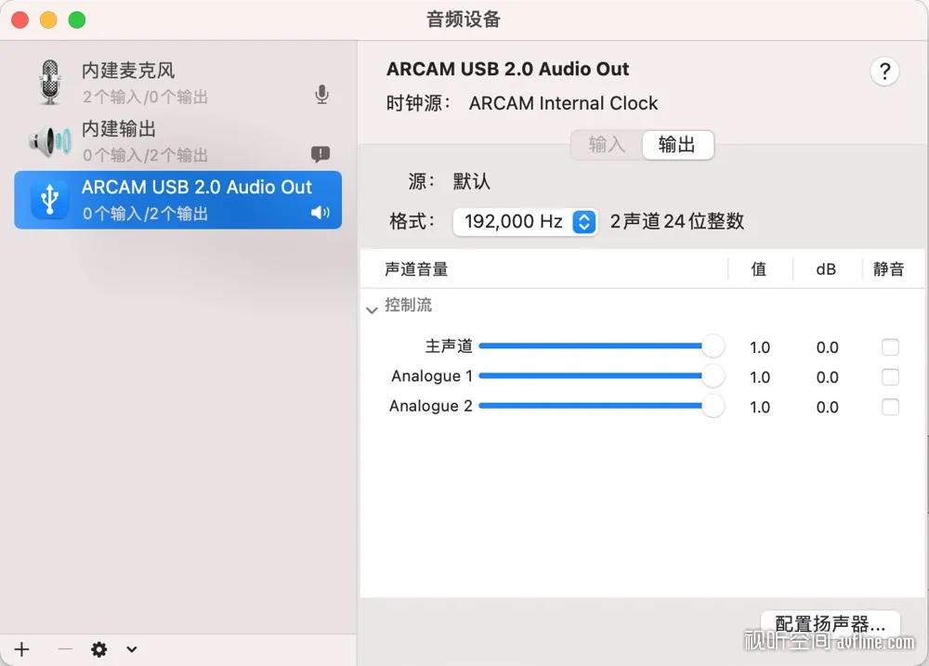Open the chevron dropdown at bottom toolbar
This screenshot has height=666, width=929.
pos(130,649)
